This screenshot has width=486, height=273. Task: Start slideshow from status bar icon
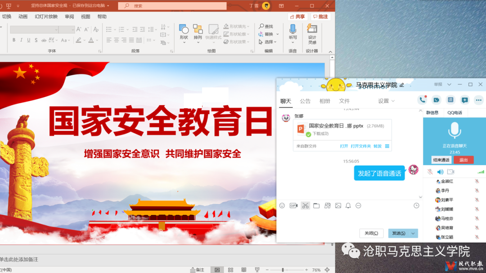[x=257, y=270]
